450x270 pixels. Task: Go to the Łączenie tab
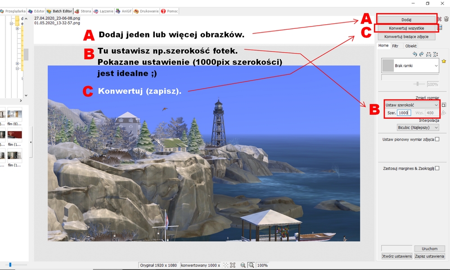coord(103,11)
